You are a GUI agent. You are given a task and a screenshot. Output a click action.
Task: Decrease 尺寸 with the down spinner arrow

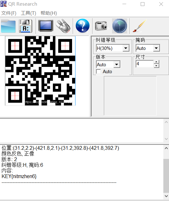click(156, 66)
